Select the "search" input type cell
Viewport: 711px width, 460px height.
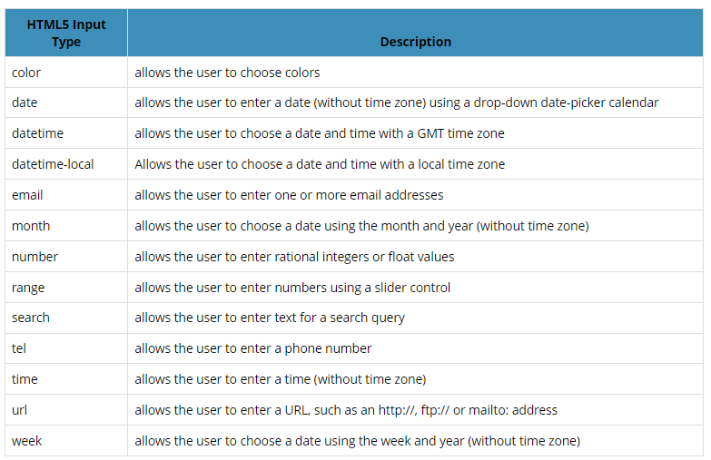click(x=31, y=318)
